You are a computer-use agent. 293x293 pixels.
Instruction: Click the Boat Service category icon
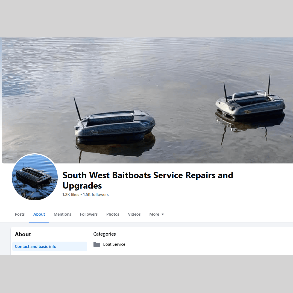[x=97, y=244]
